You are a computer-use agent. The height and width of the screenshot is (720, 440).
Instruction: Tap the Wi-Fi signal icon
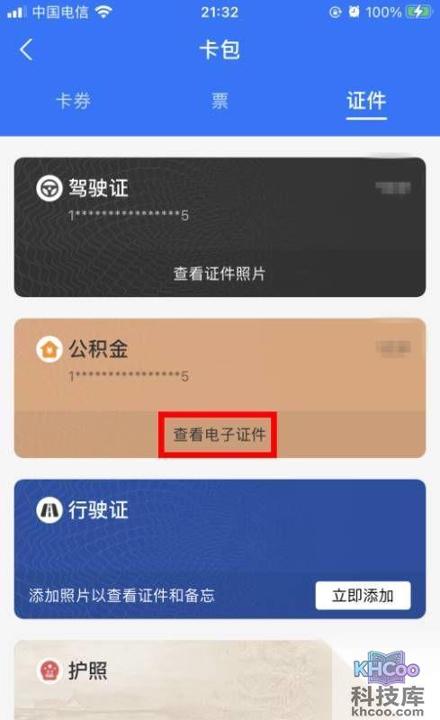(x=104, y=12)
